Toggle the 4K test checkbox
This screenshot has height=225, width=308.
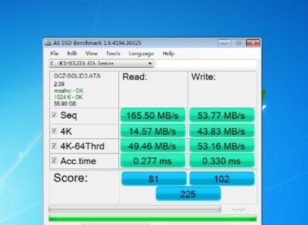click(x=54, y=131)
